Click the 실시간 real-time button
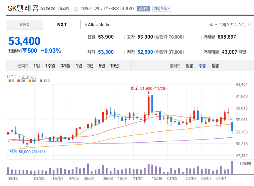Image resolution: width=254 pixels, height=186 pixels. point(144,9)
